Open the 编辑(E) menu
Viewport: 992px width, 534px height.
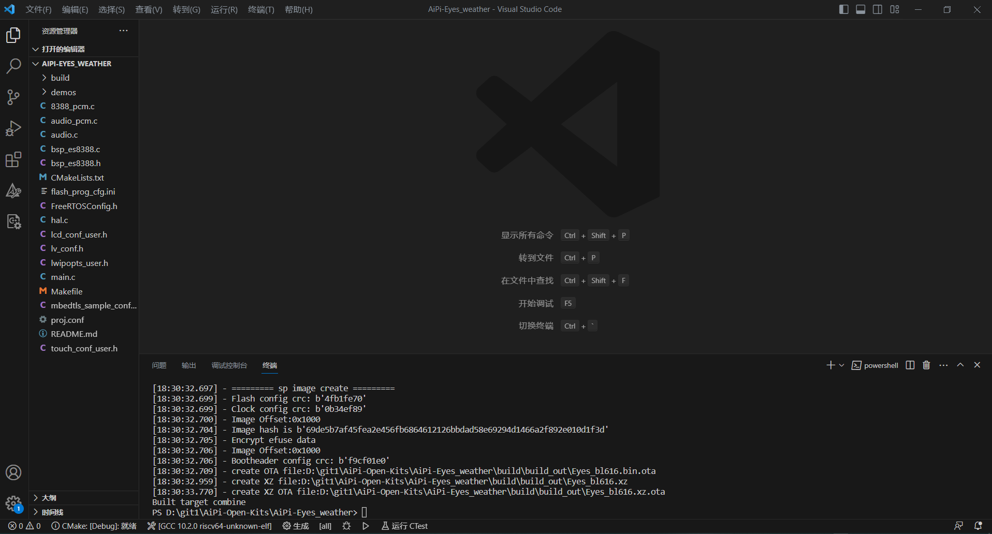tap(75, 9)
